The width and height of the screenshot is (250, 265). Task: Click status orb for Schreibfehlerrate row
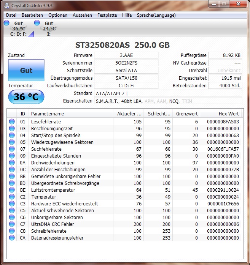point(12,231)
